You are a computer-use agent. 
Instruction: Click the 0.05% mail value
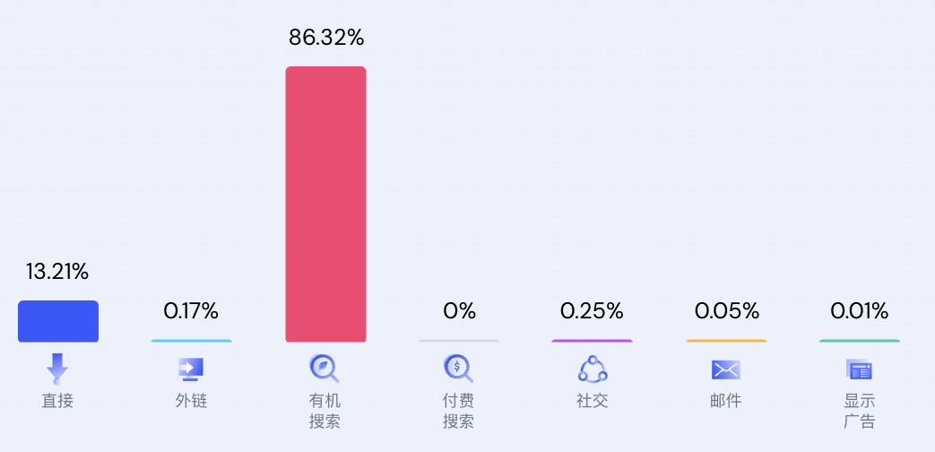(x=726, y=311)
